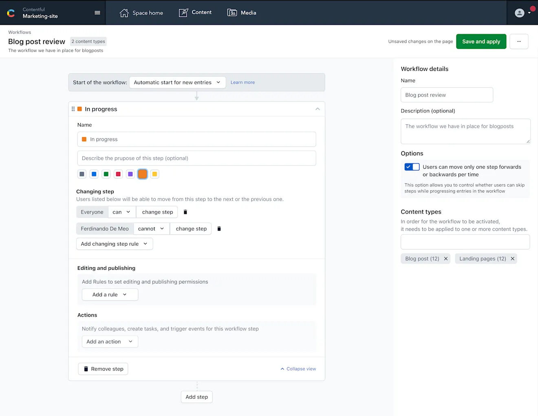The height and width of the screenshot is (416, 538).
Task: Open the hamburger space menu
Action: pos(97,13)
